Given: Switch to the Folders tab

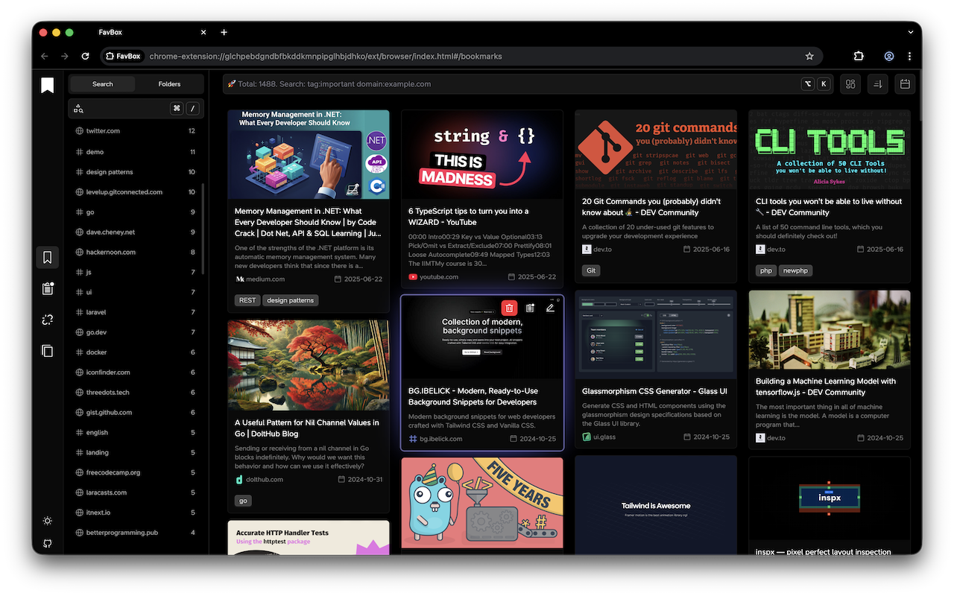Looking at the screenshot, I should pyautogui.click(x=169, y=83).
